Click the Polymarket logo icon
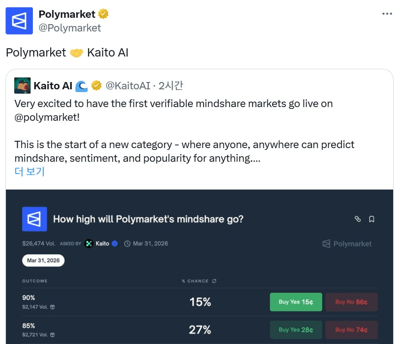 pos(34,219)
